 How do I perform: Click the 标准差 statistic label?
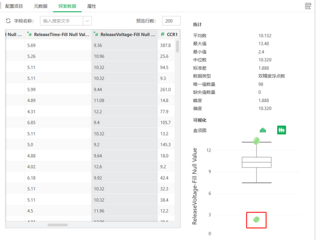point(200,68)
